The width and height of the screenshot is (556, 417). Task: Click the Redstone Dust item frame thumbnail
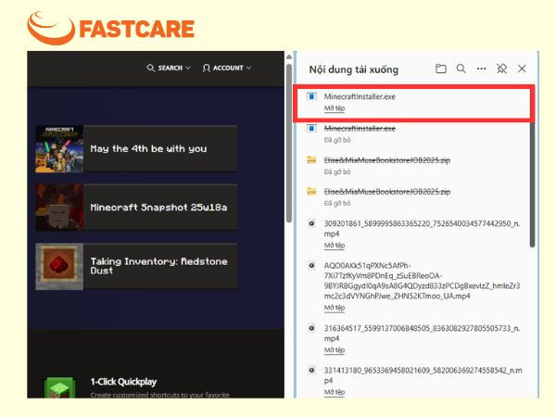click(59, 266)
